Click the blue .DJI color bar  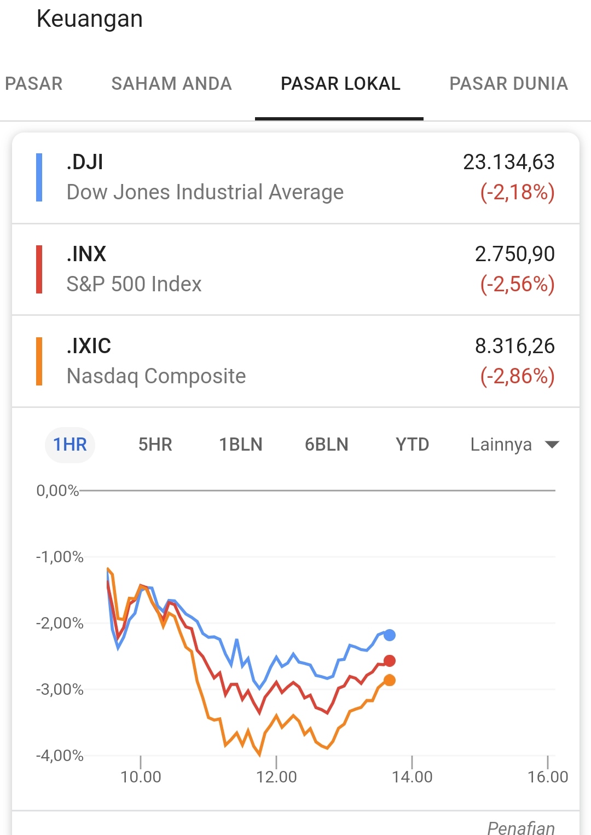click(x=39, y=177)
